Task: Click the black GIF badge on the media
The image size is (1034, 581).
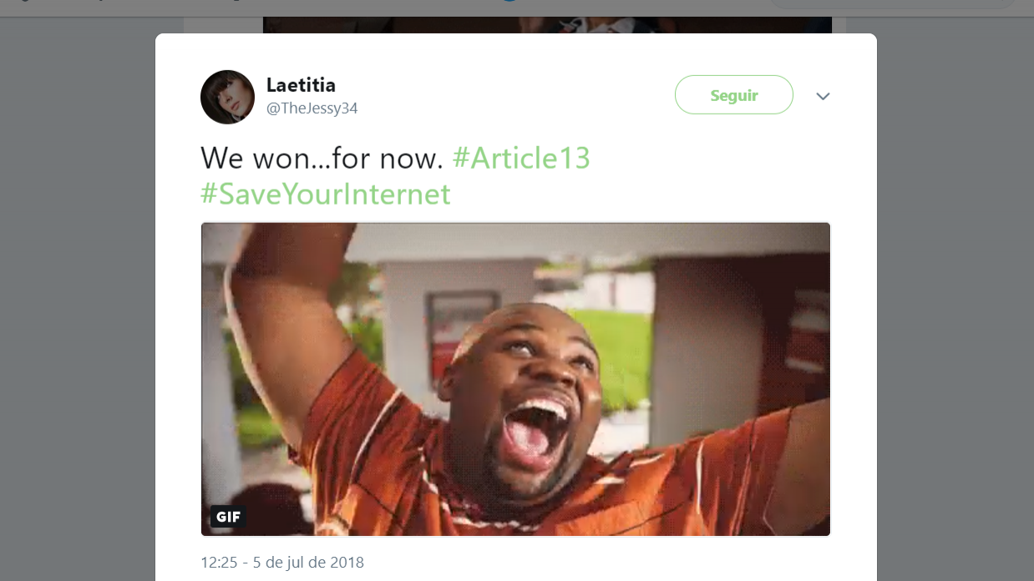Action: [x=228, y=517]
